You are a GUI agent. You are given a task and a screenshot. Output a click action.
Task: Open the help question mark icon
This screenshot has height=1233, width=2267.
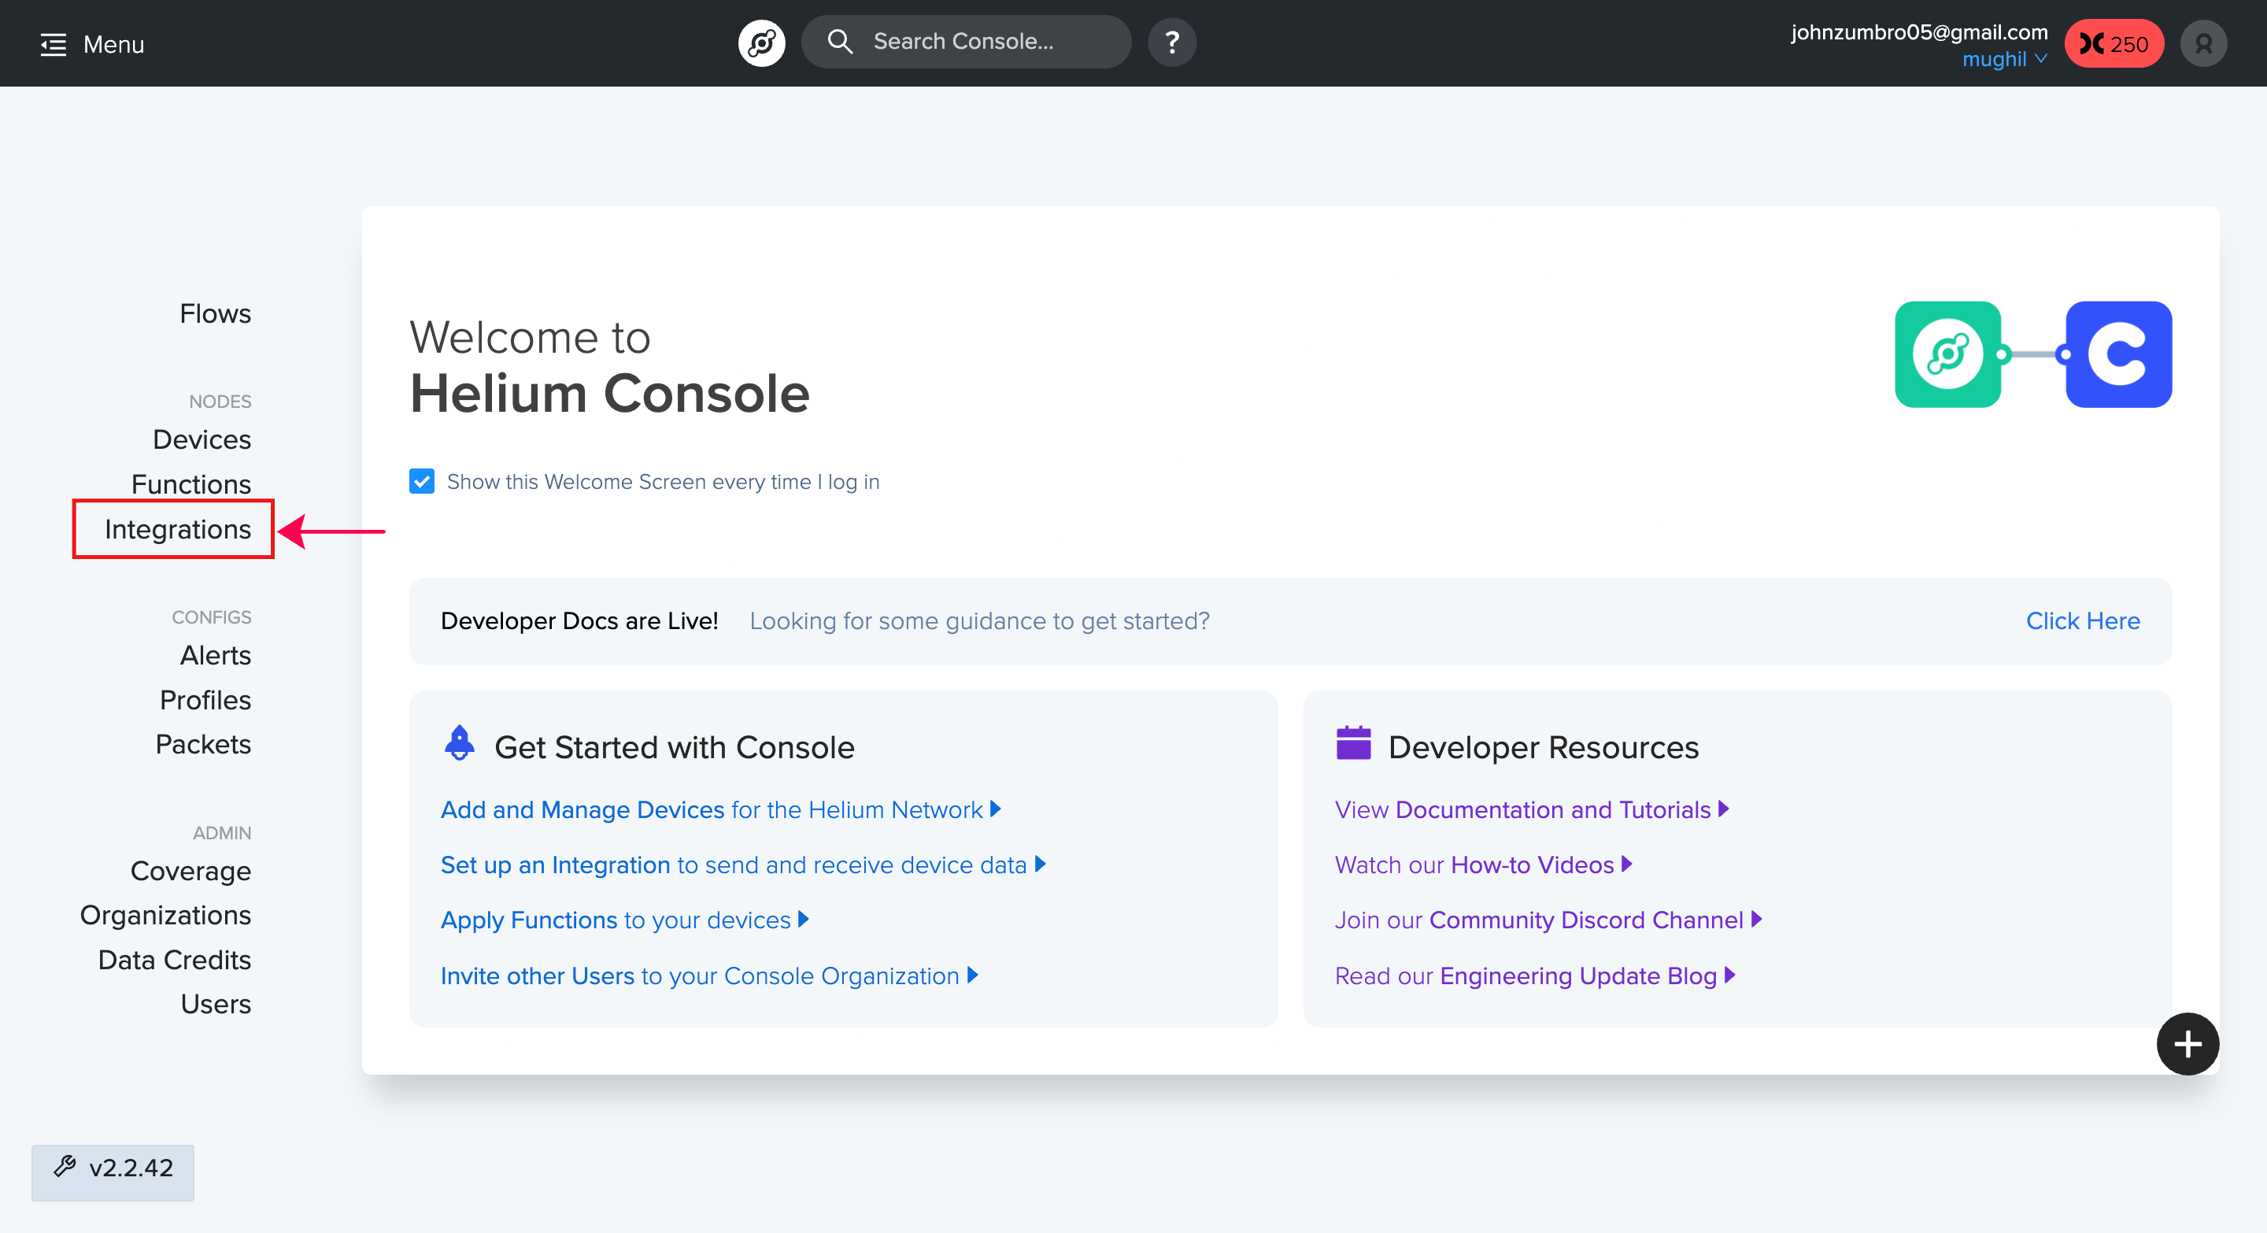point(1171,43)
